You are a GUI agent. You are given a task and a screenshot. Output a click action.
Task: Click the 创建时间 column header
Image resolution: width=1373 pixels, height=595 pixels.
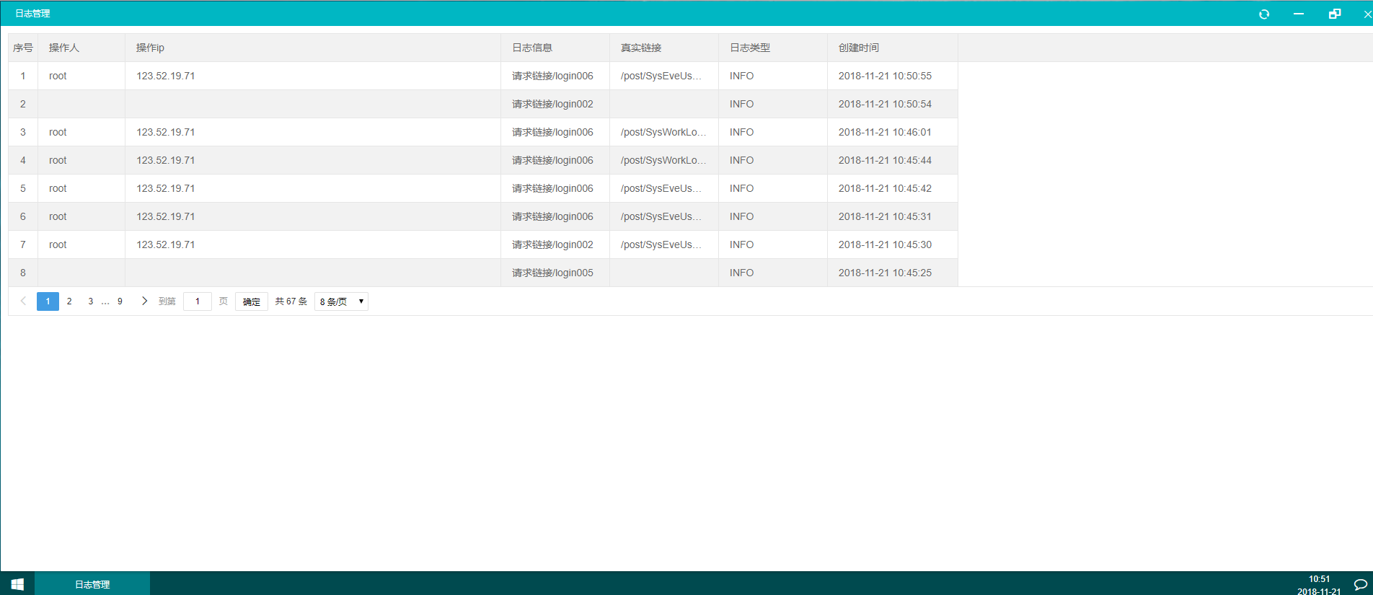tap(893, 48)
